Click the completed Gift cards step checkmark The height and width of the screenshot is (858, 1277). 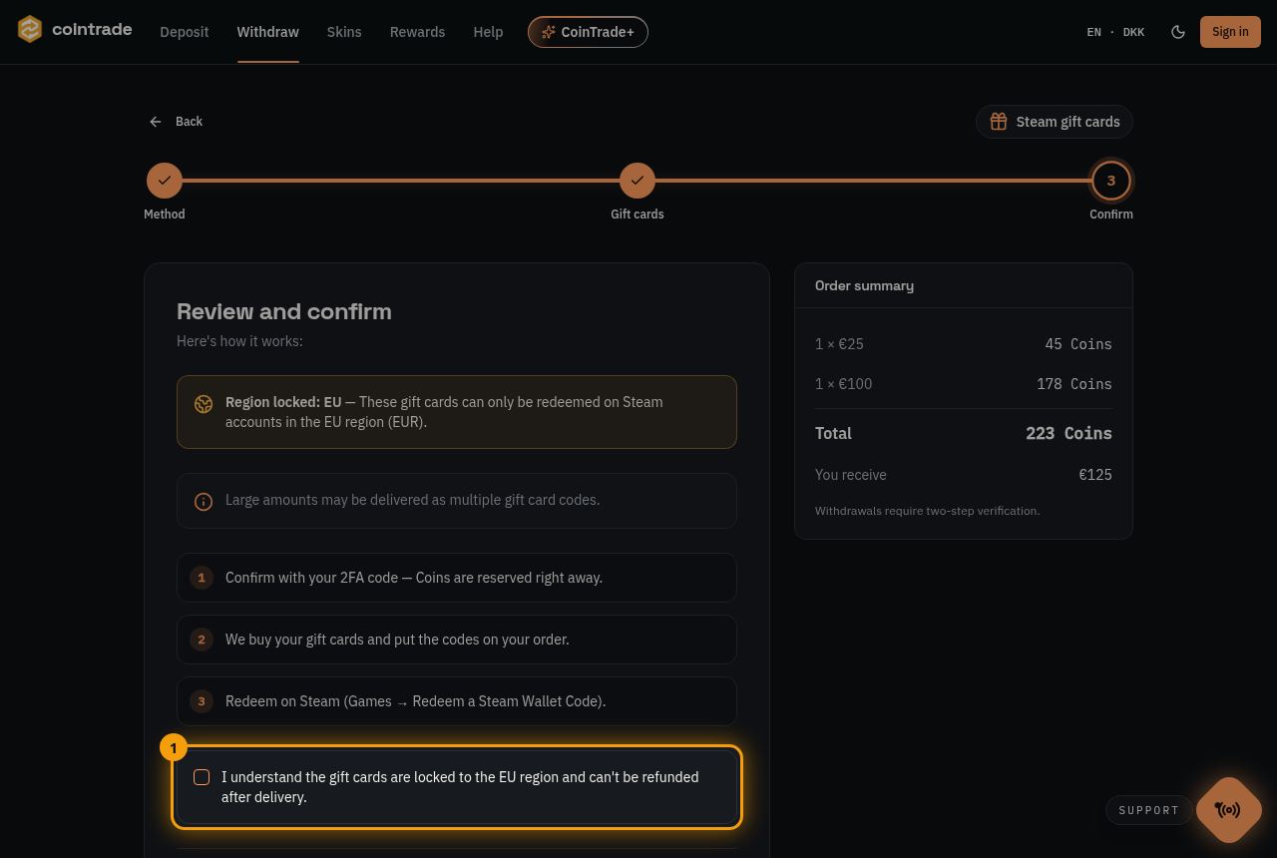638,181
